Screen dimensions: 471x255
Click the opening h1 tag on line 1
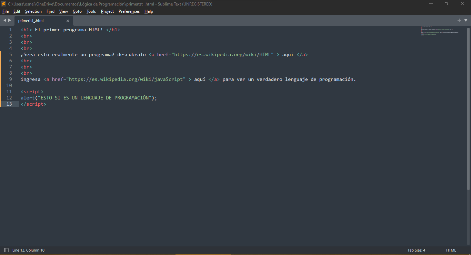coord(26,30)
